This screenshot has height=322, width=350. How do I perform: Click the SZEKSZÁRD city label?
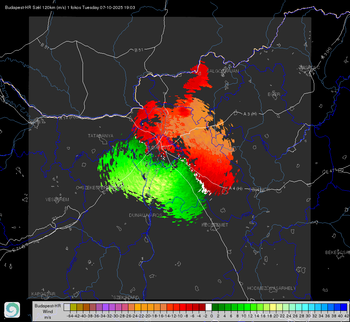[126, 297]
